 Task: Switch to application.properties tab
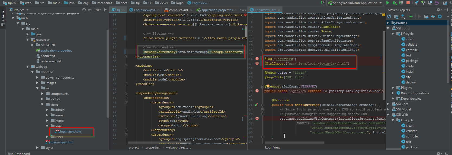point(217,10)
